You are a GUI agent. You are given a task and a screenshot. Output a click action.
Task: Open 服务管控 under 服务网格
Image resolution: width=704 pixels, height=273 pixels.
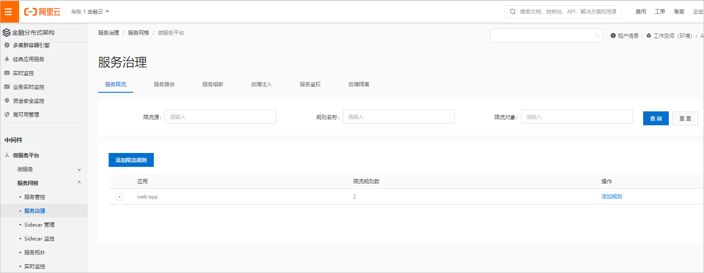[35, 197]
